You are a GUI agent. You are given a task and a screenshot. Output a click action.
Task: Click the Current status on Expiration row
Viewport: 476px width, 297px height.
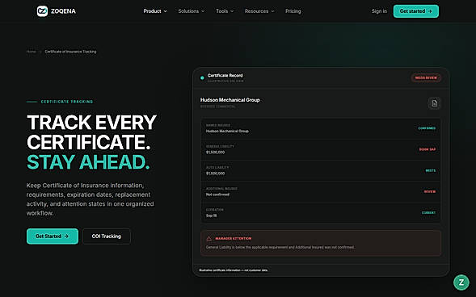point(428,213)
